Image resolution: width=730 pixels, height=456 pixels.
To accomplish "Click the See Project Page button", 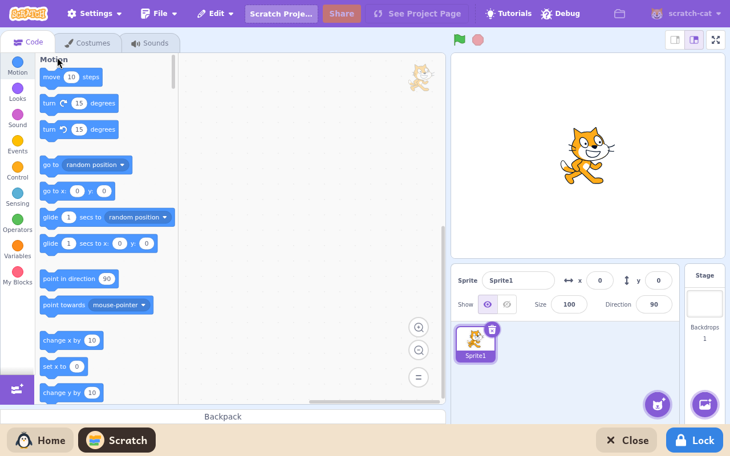I will tap(417, 14).
